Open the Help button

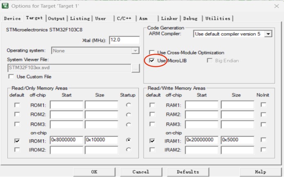tap(261, 172)
